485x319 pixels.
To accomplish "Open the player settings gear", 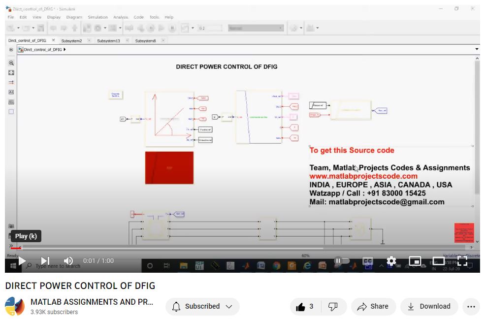I will (391, 261).
